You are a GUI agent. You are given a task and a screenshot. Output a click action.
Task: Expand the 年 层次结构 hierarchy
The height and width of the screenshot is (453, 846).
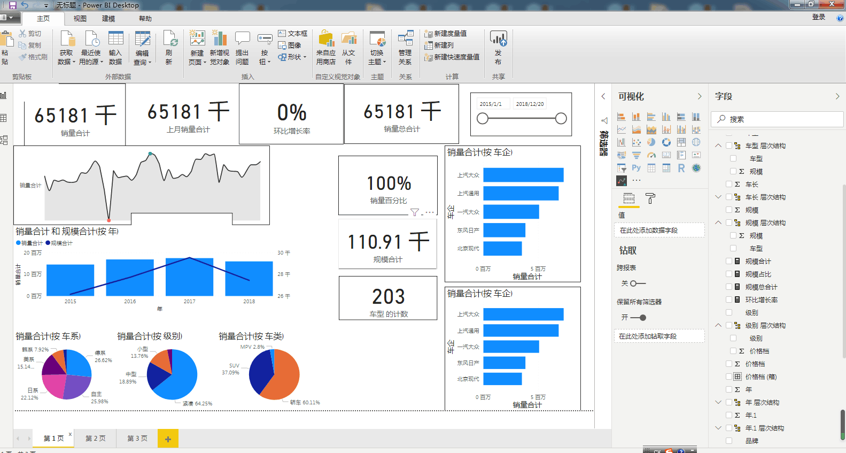click(x=718, y=402)
